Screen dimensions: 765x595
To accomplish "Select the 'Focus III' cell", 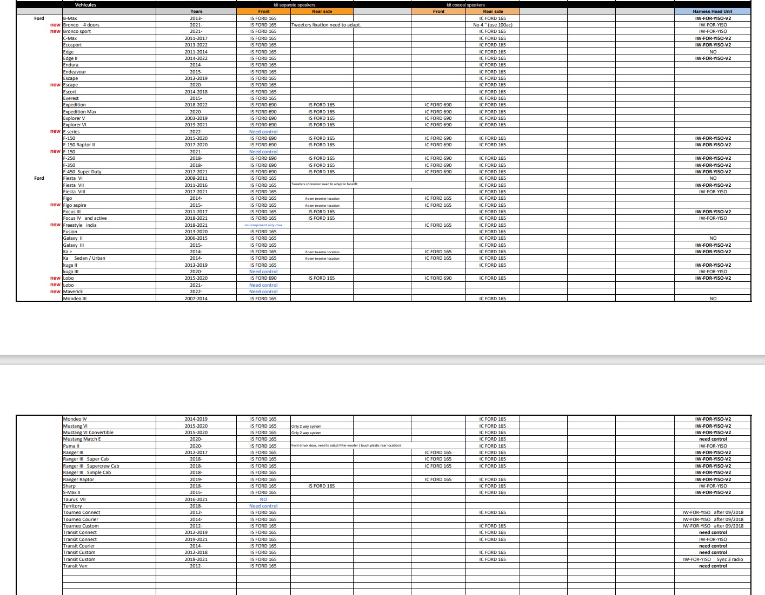I will tap(109, 212).
